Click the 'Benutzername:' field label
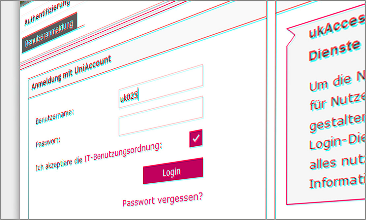Viewport: 366px width, 220px height. (55, 116)
